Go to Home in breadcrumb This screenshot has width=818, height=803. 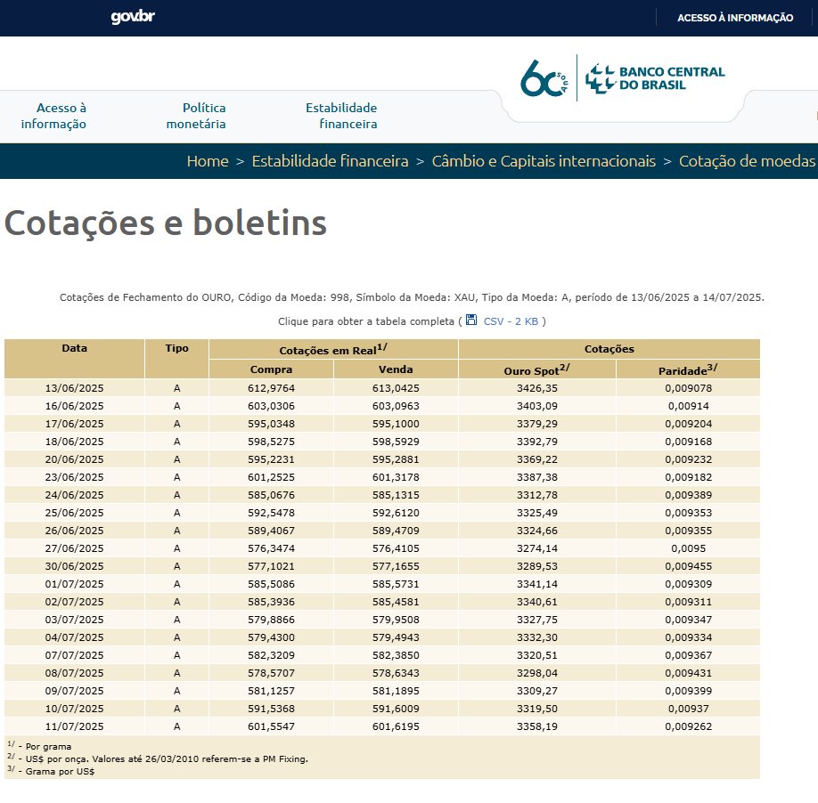click(208, 161)
